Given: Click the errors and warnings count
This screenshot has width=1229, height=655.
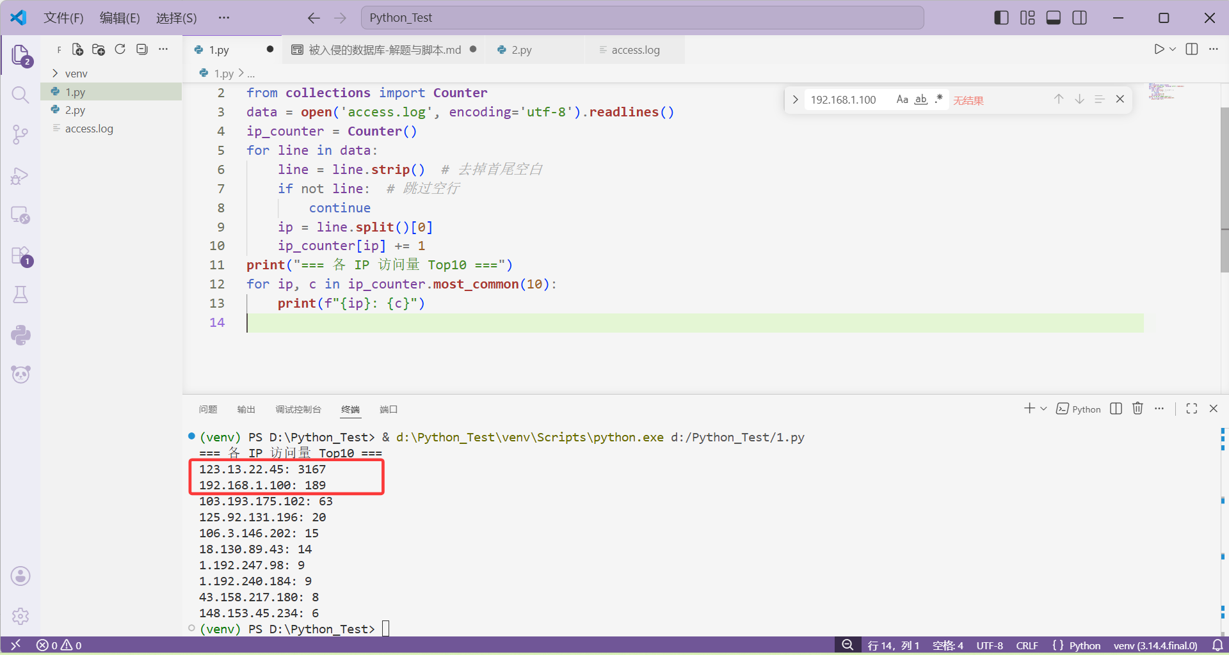Looking at the screenshot, I should [59, 645].
